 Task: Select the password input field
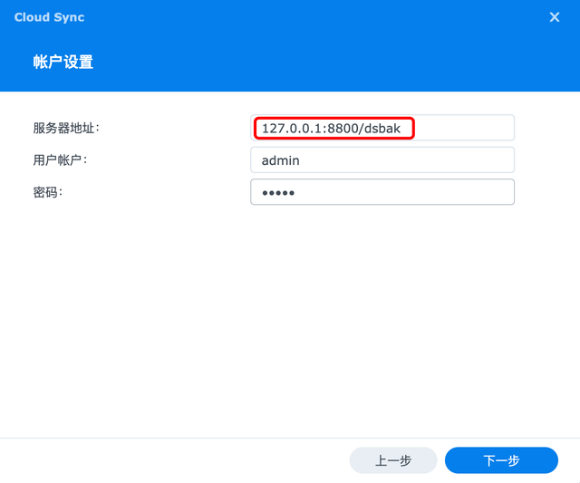coord(382,192)
